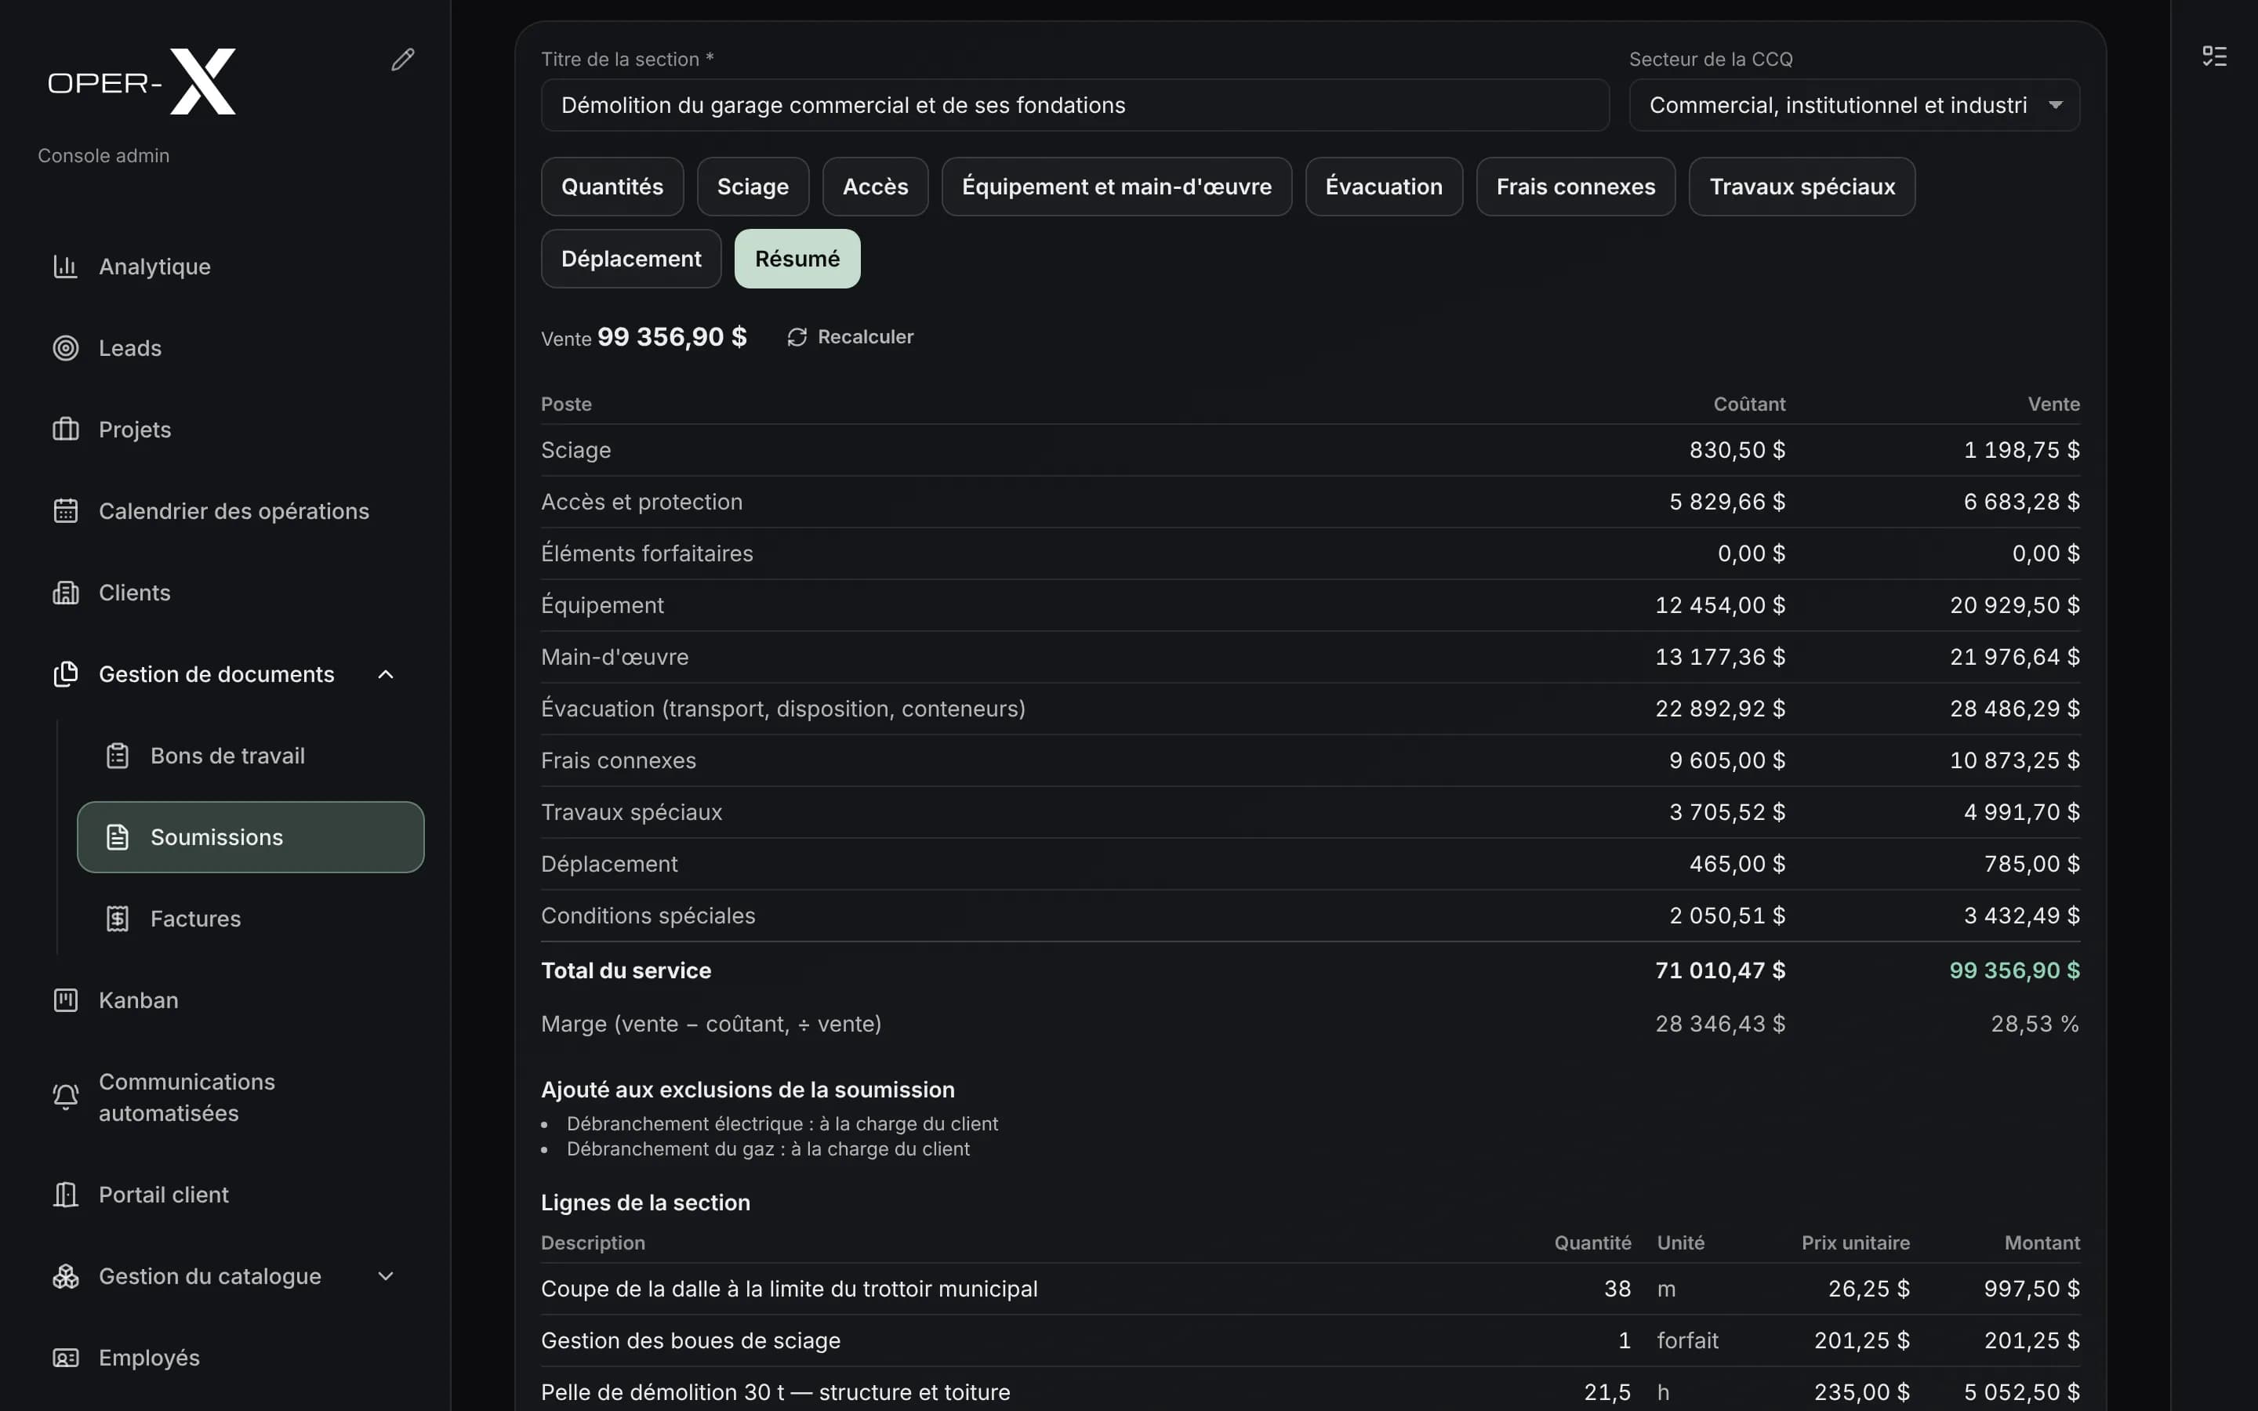2258x1411 pixels.
Task: Open the Secteur de la CCQ dropdown
Action: coord(1854,106)
